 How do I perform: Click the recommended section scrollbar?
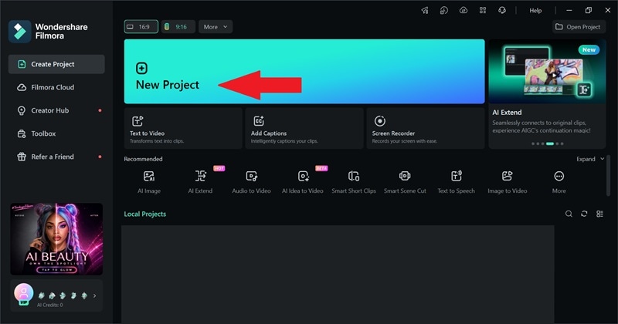coord(608,175)
